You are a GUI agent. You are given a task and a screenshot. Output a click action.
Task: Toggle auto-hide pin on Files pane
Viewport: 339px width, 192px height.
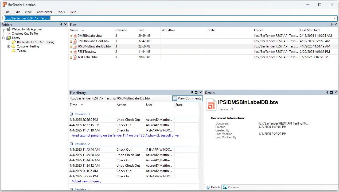pyautogui.click(x=332, y=25)
